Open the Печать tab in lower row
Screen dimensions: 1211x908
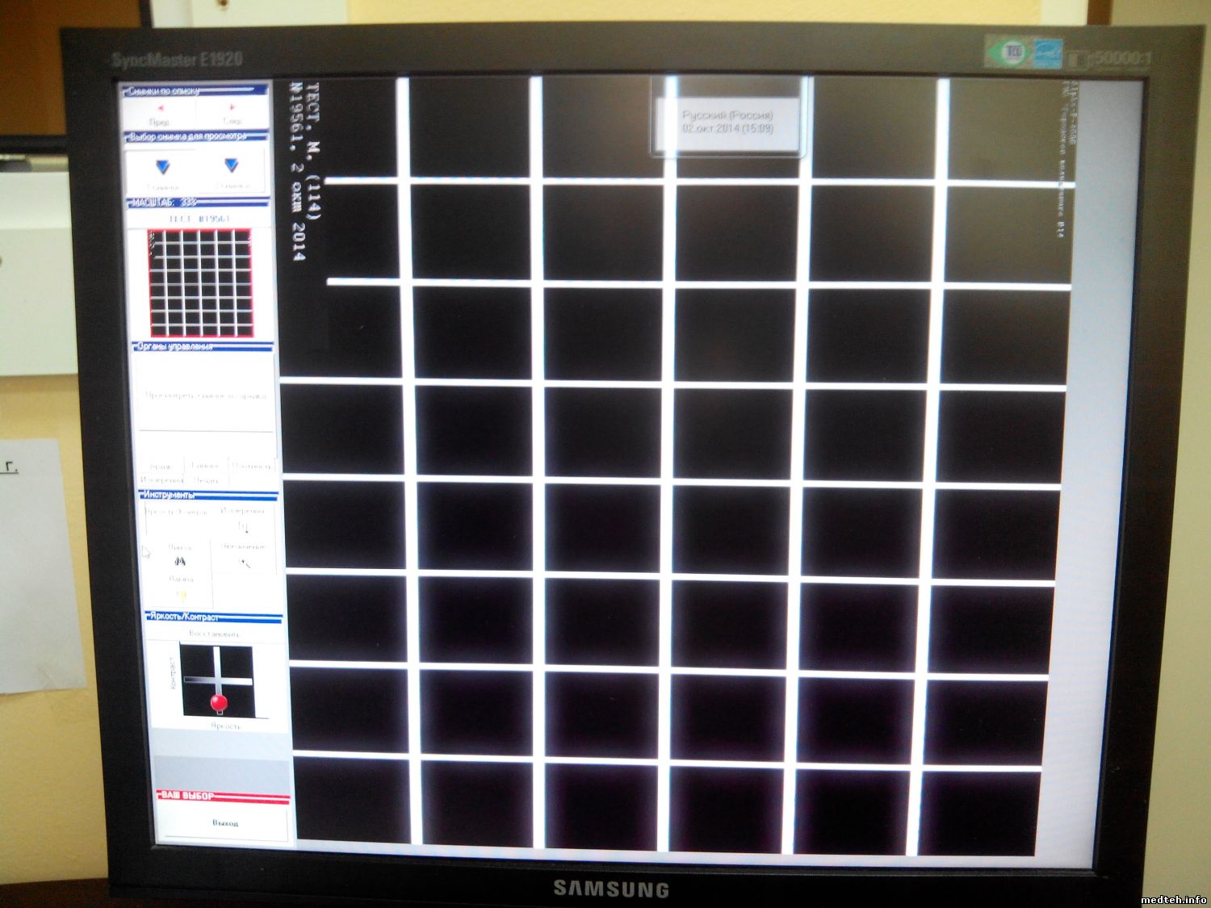click(x=207, y=480)
